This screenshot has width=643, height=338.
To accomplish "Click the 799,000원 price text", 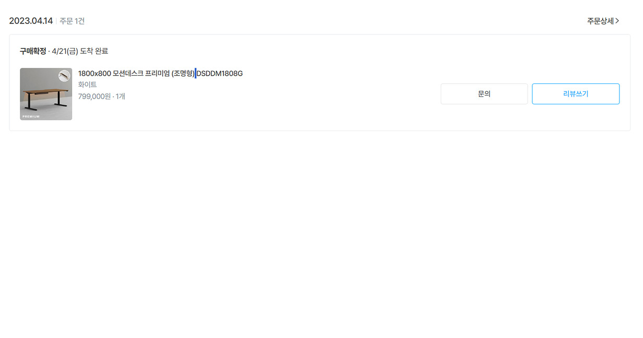I will click(x=94, y=96).
